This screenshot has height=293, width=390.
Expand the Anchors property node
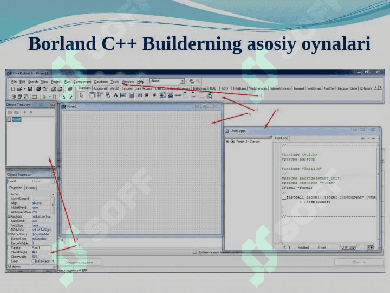coord(9,216)
